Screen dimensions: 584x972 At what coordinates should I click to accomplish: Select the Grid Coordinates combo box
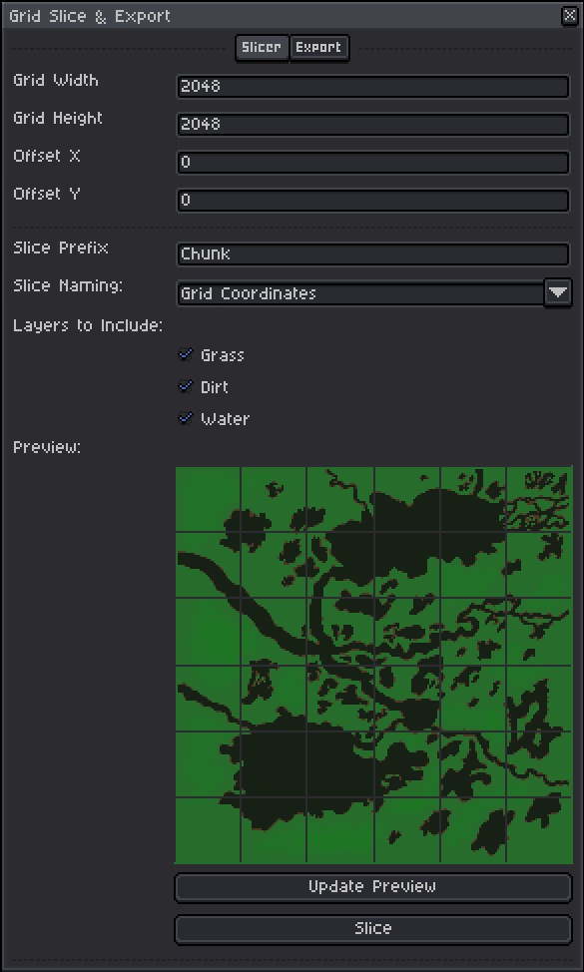pyautogui.click(x=360, y=293)
